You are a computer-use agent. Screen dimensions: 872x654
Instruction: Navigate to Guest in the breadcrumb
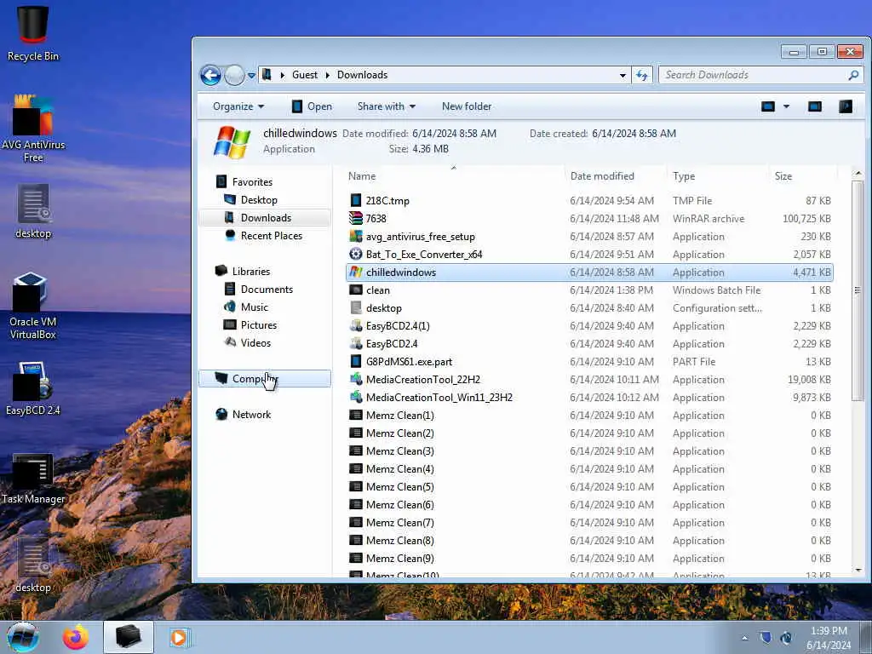[x=305, y=75]
